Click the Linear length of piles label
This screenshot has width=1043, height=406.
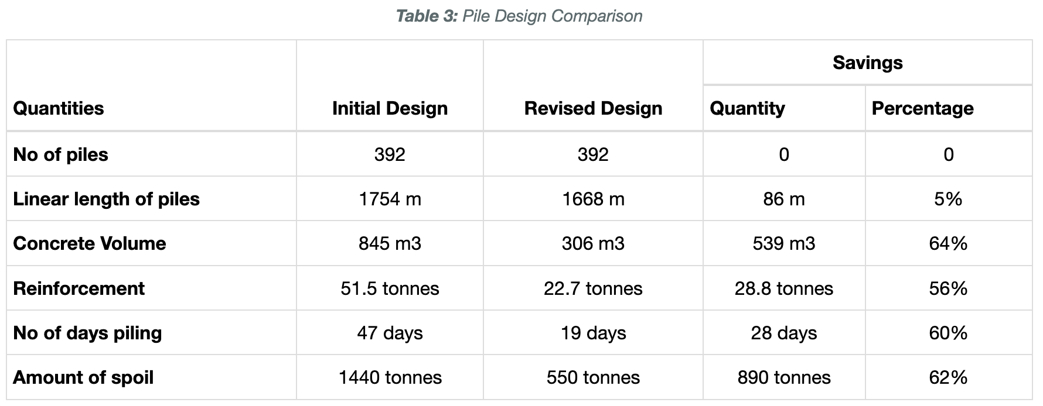(x=106, y=199)
